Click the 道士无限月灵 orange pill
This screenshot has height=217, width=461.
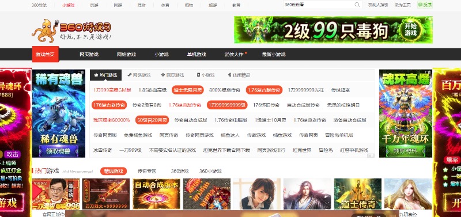point(188,90)
